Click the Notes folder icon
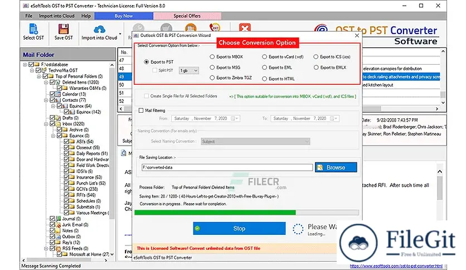The image size is (466, 270). 58,231
